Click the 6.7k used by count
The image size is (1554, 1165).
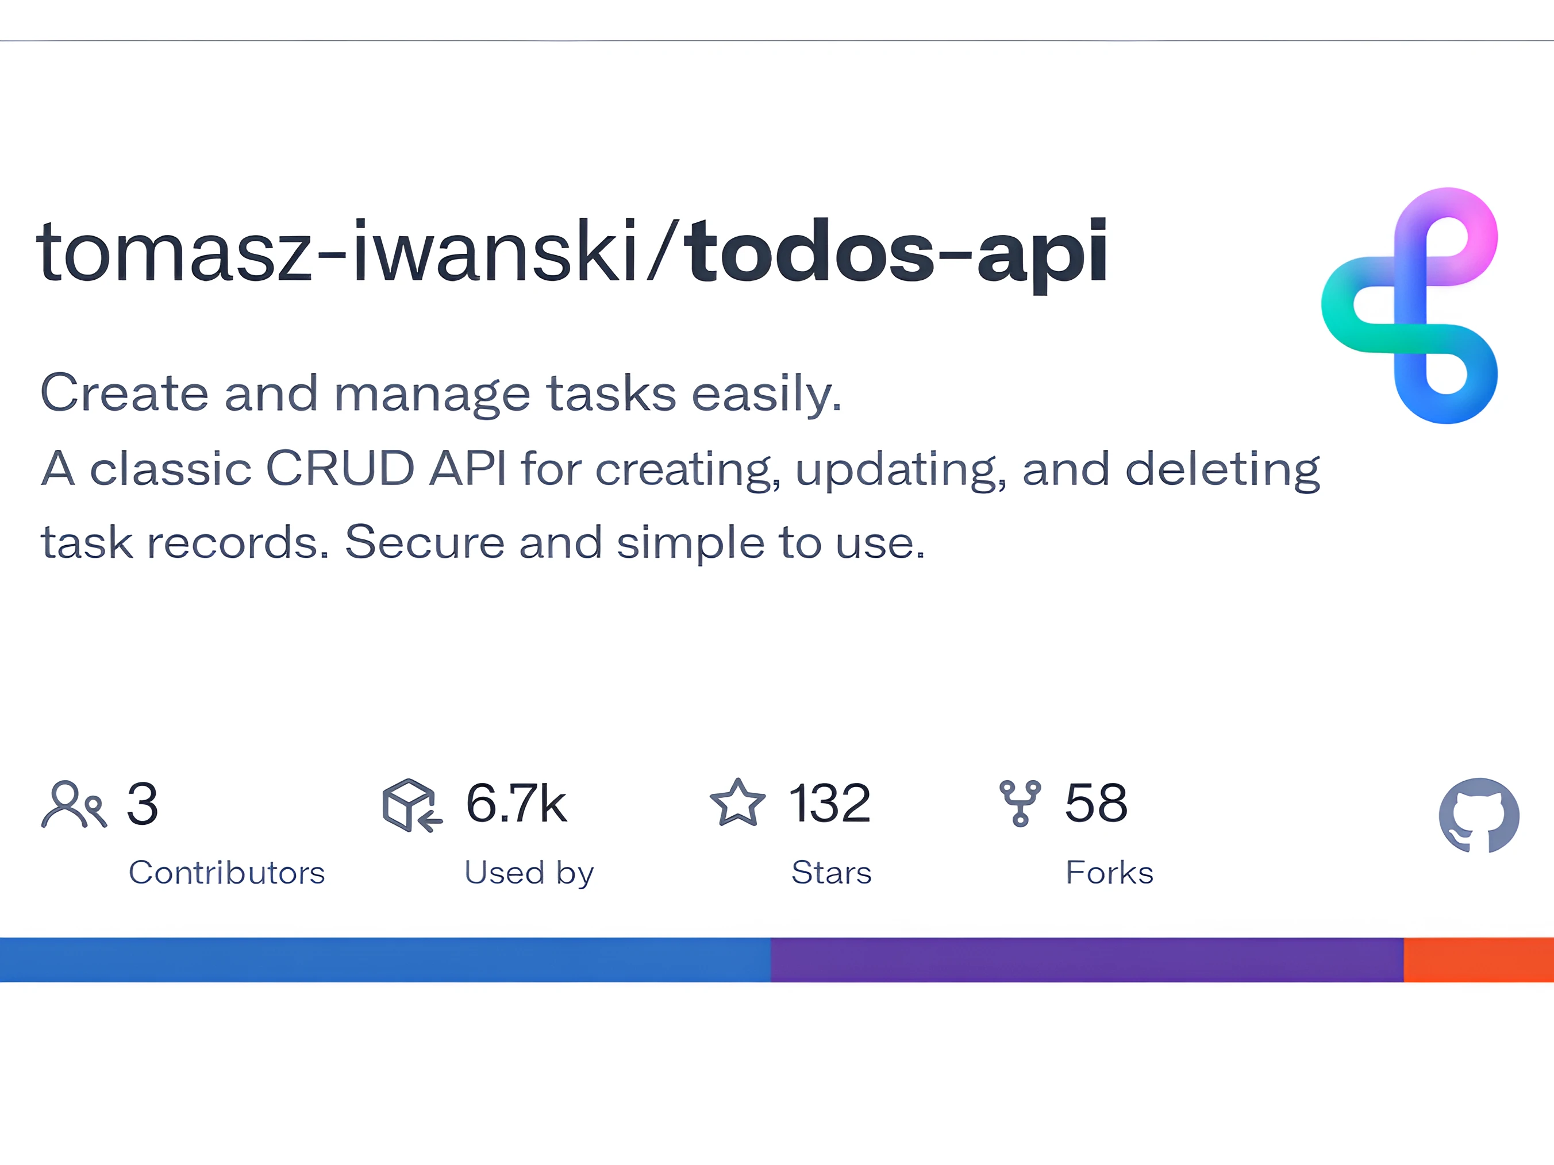pyautogui.click(x=516, y=803)
